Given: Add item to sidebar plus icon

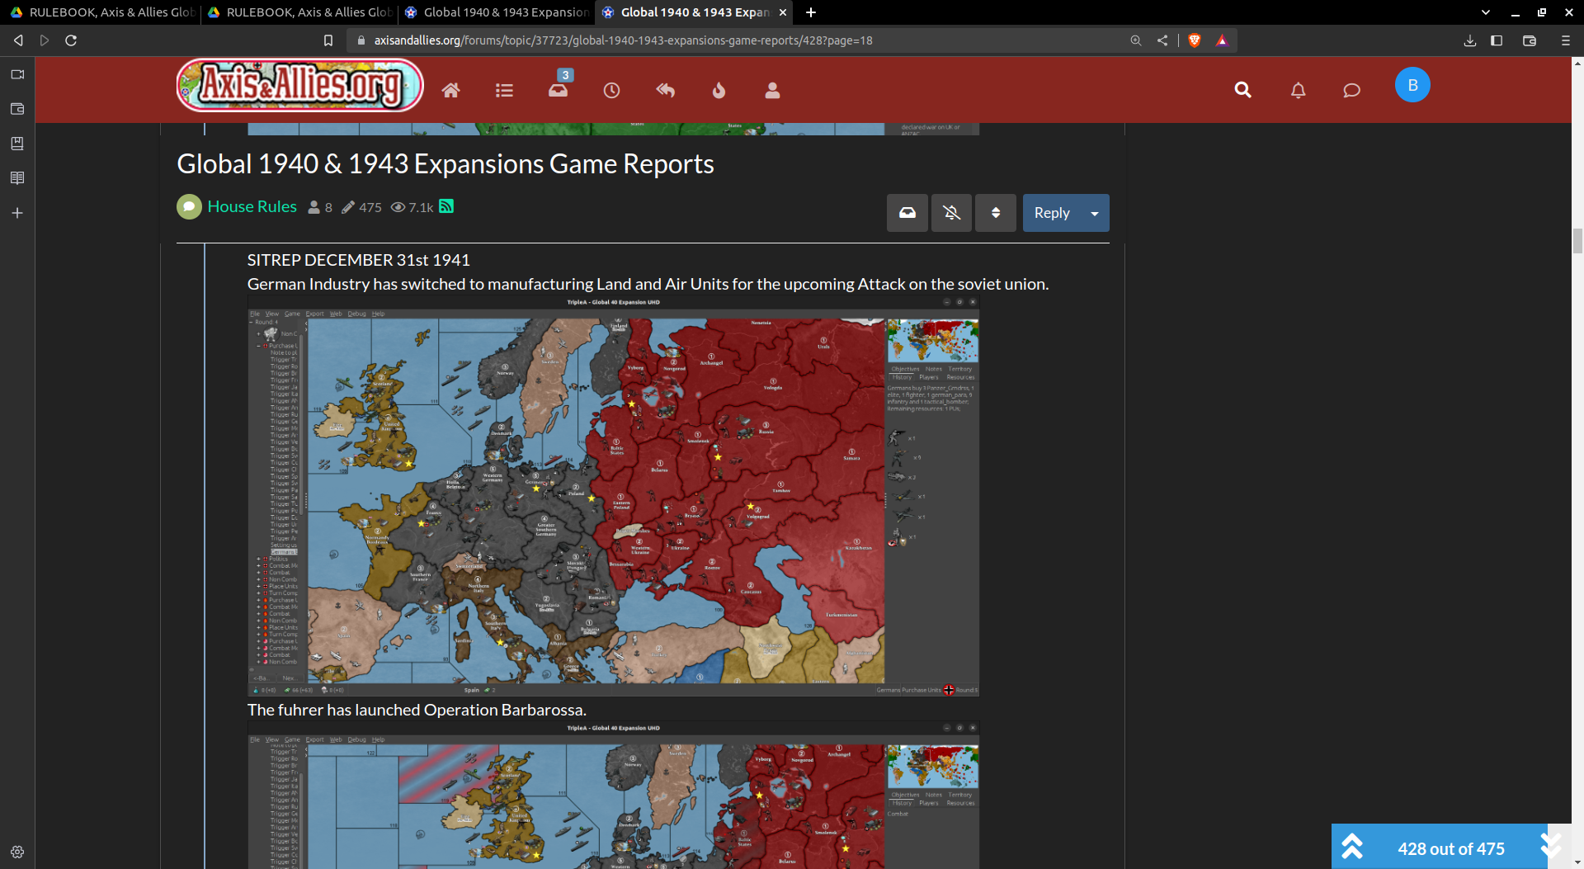Looking at the screenshot, I should [x=17, y=213].
